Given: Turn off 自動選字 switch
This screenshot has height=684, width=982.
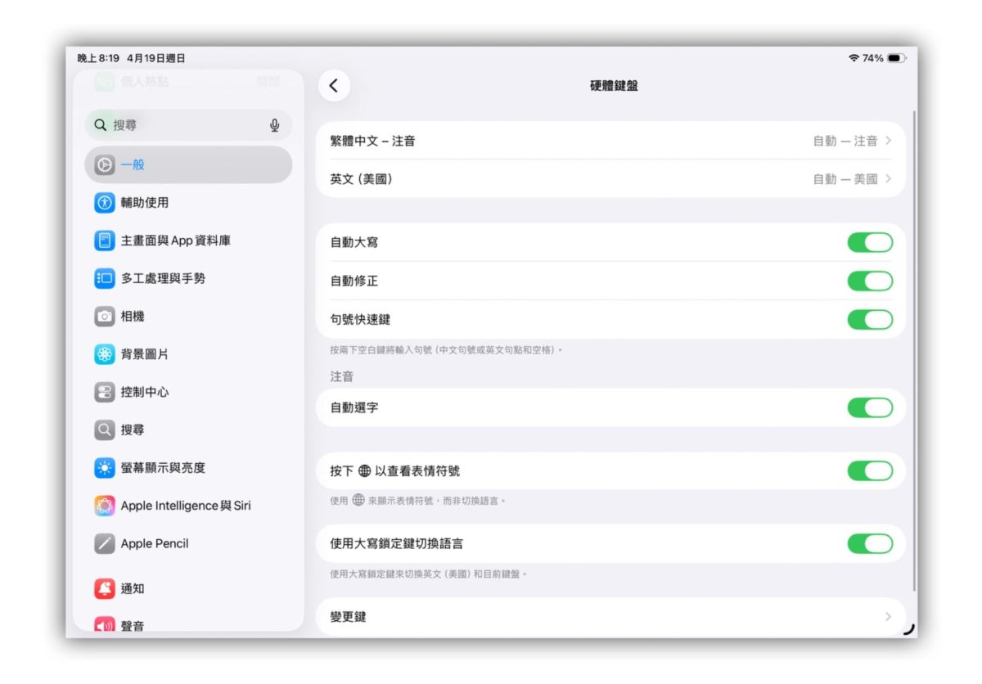Looking at the screenshot, I should (x=870, y=407).
